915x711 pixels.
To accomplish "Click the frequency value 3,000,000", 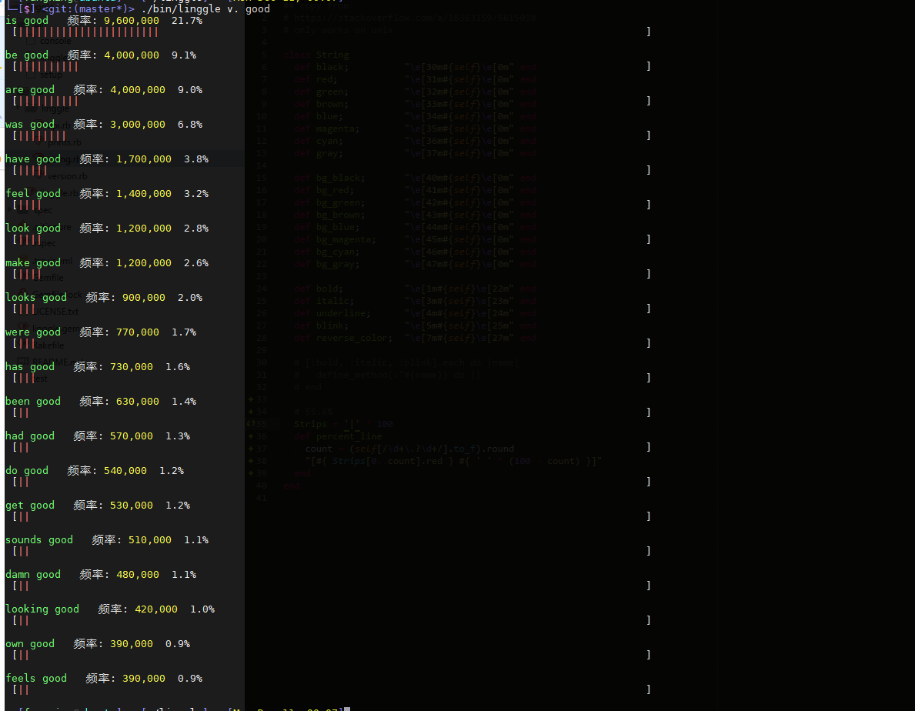I will click(x=138, y=124).
